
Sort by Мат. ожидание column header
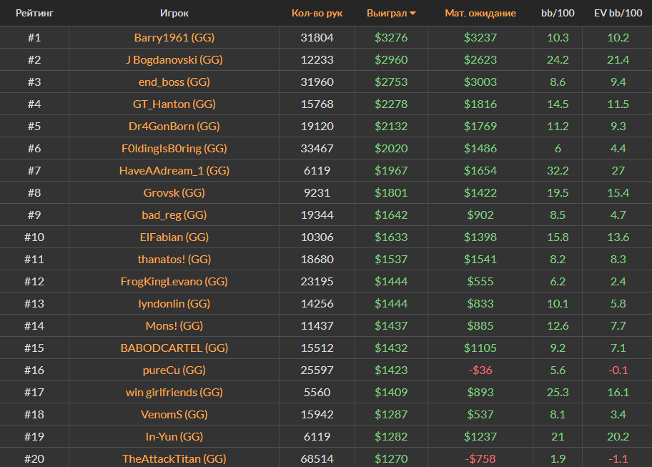click(480, 13)
